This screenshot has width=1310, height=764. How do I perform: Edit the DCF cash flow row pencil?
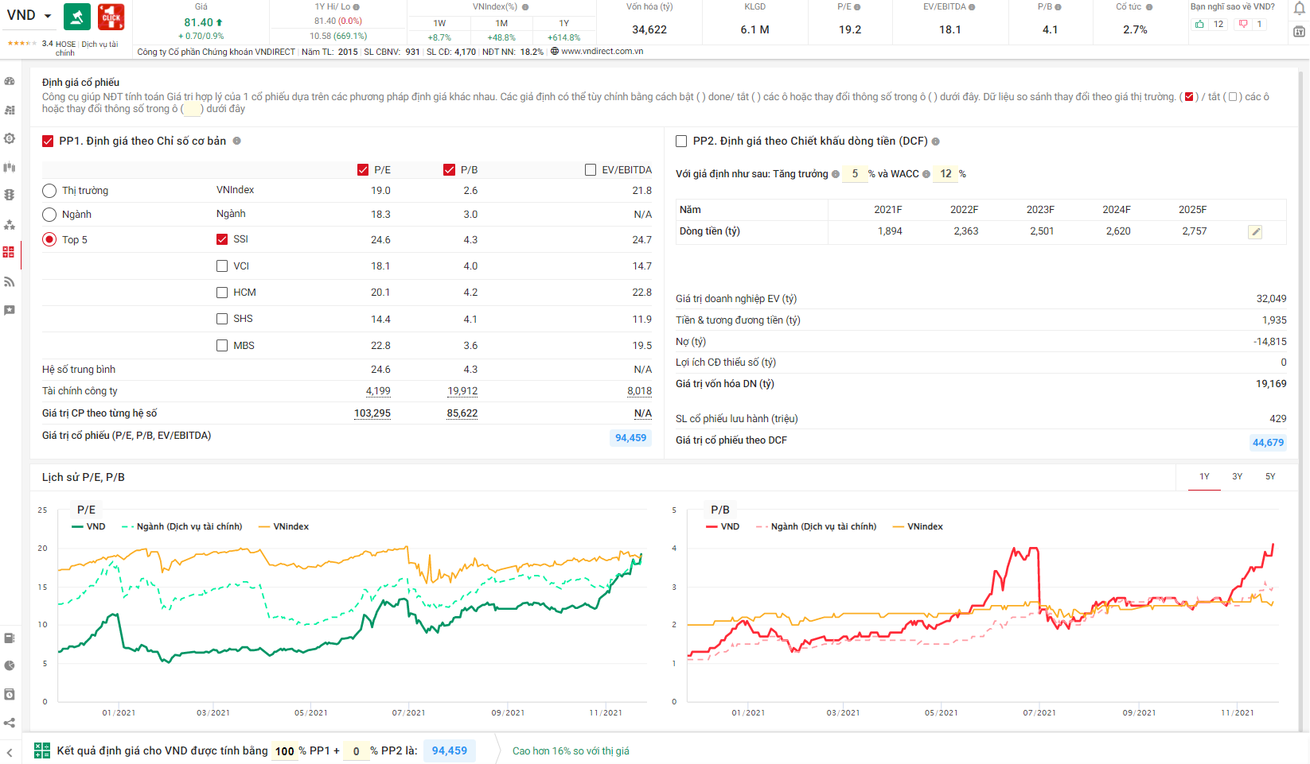[x=1255, y=232]
